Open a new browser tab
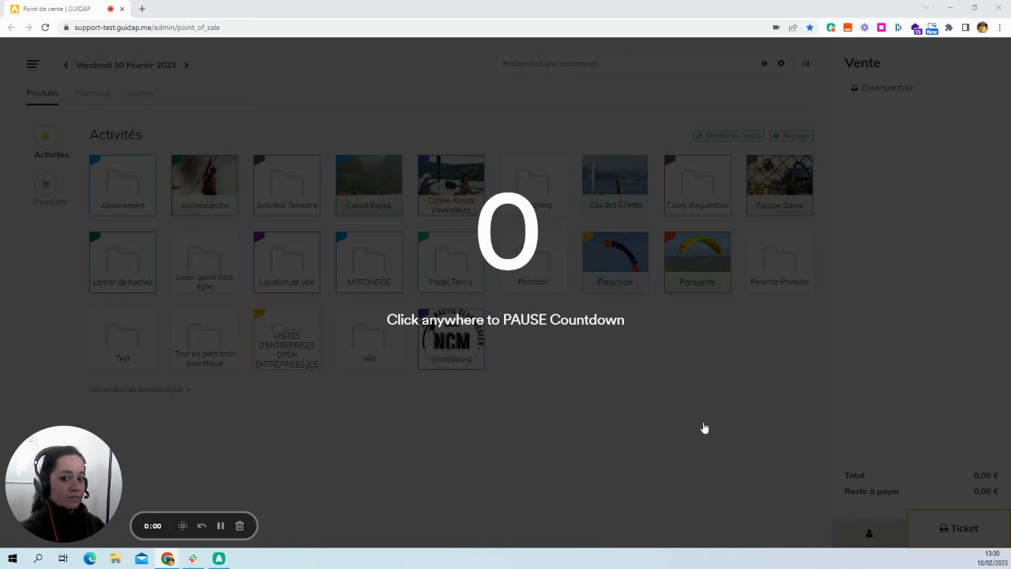This screenshot has width=1011, height=569. point(142,9)
